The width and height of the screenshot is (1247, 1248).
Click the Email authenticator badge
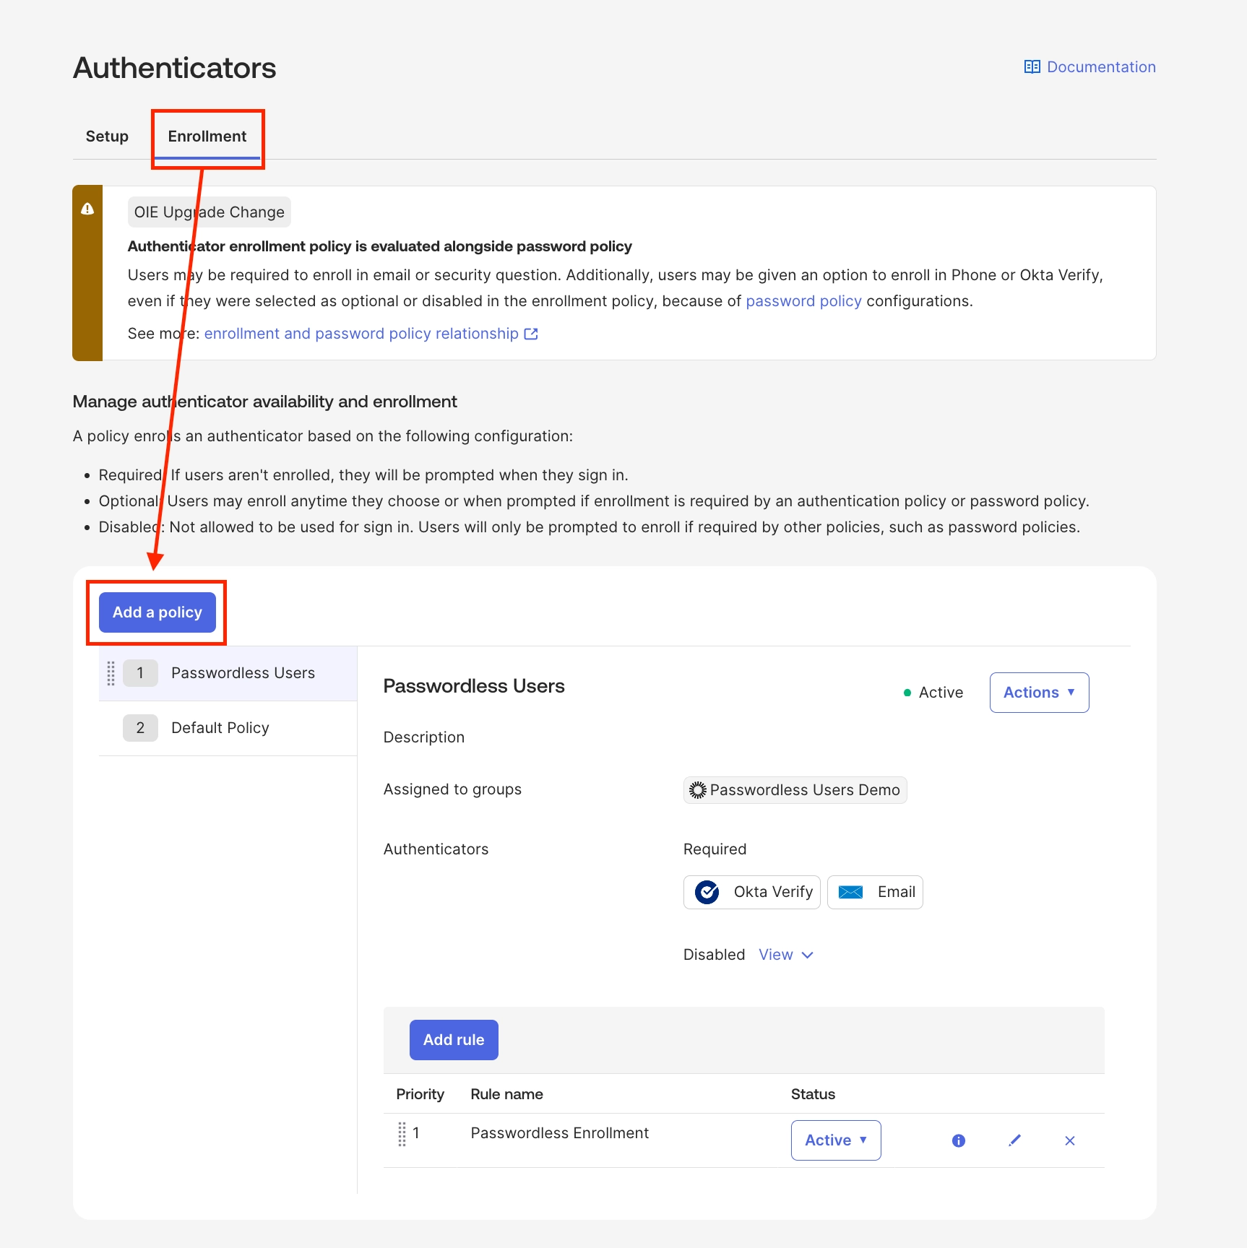coord(875,892)
